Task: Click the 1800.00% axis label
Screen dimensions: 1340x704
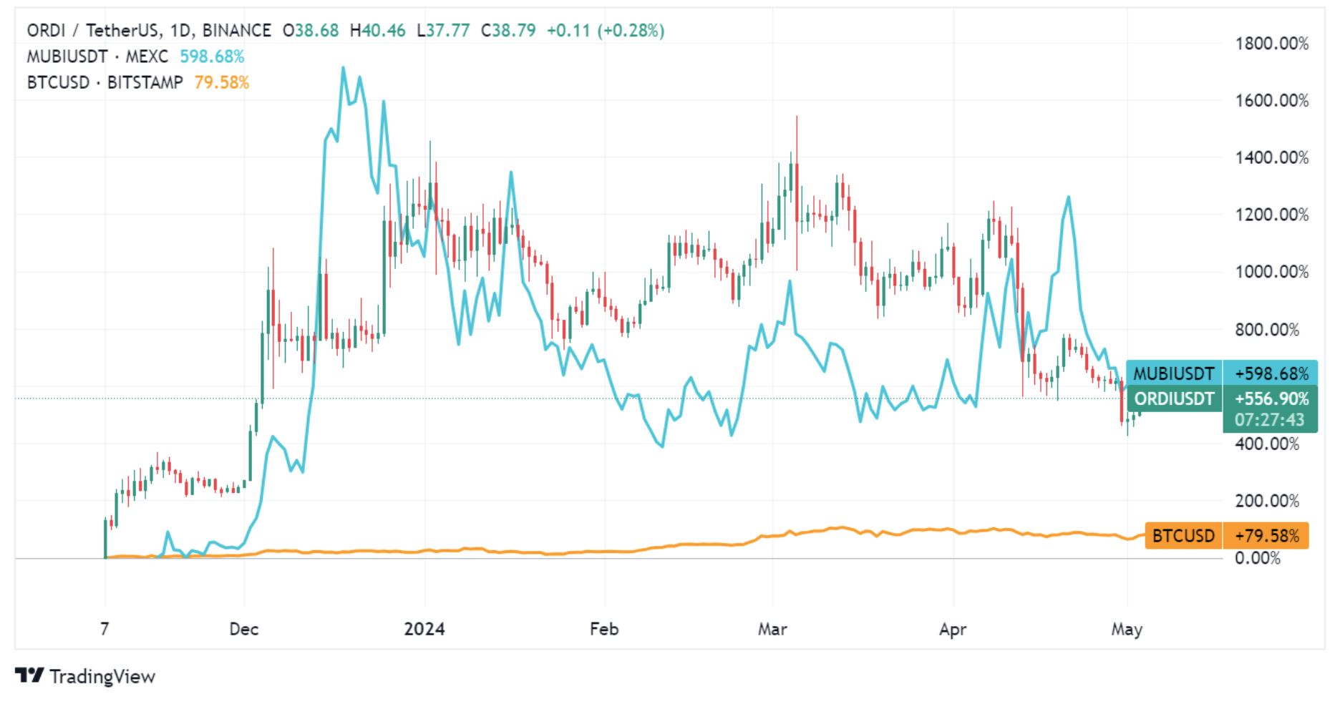Action: tap(1272, 44)
